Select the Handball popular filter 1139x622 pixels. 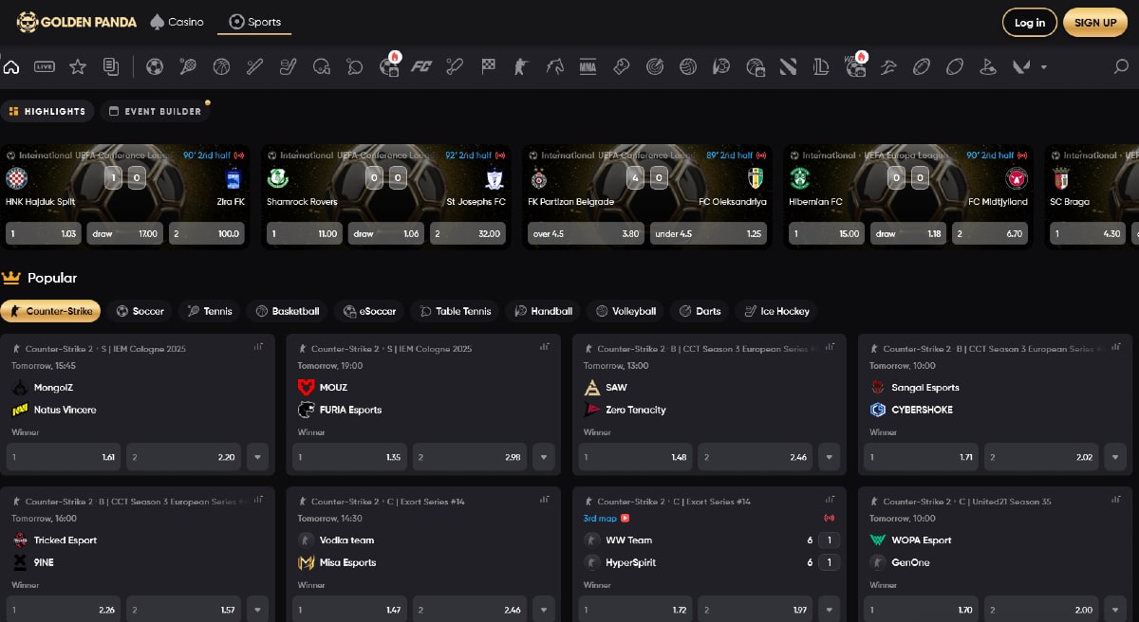[543, 311]
